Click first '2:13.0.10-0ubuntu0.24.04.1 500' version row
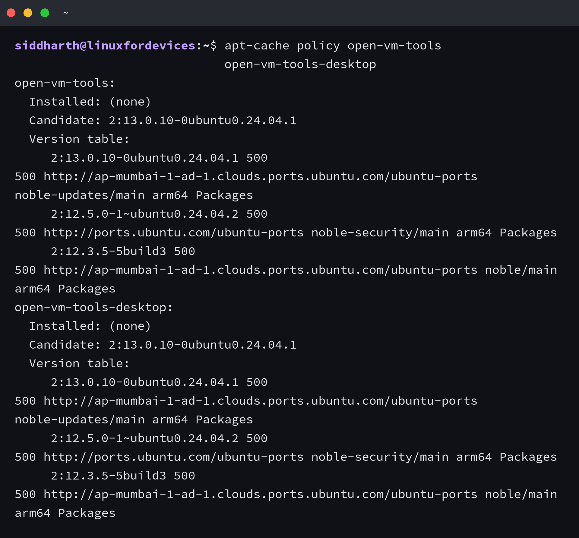Screen dimensions: 579x538 tap(159, 158)
